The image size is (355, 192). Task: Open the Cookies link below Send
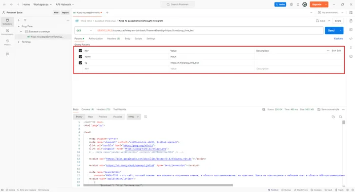click(x=338, y=39)
